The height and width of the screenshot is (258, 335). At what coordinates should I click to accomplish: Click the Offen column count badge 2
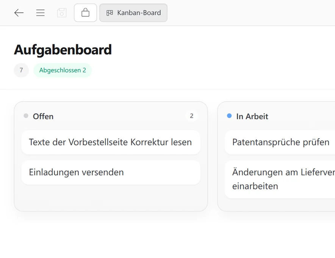(x=192, y=116)
